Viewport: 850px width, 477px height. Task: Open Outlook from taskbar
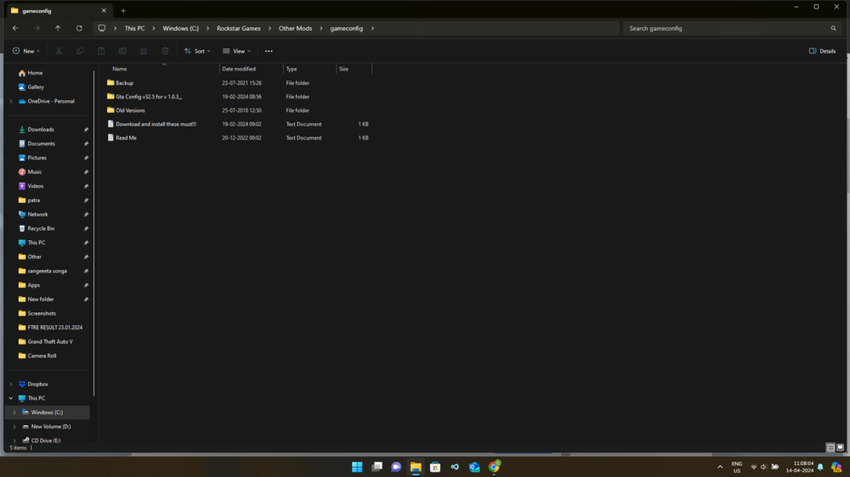(474, 467)
